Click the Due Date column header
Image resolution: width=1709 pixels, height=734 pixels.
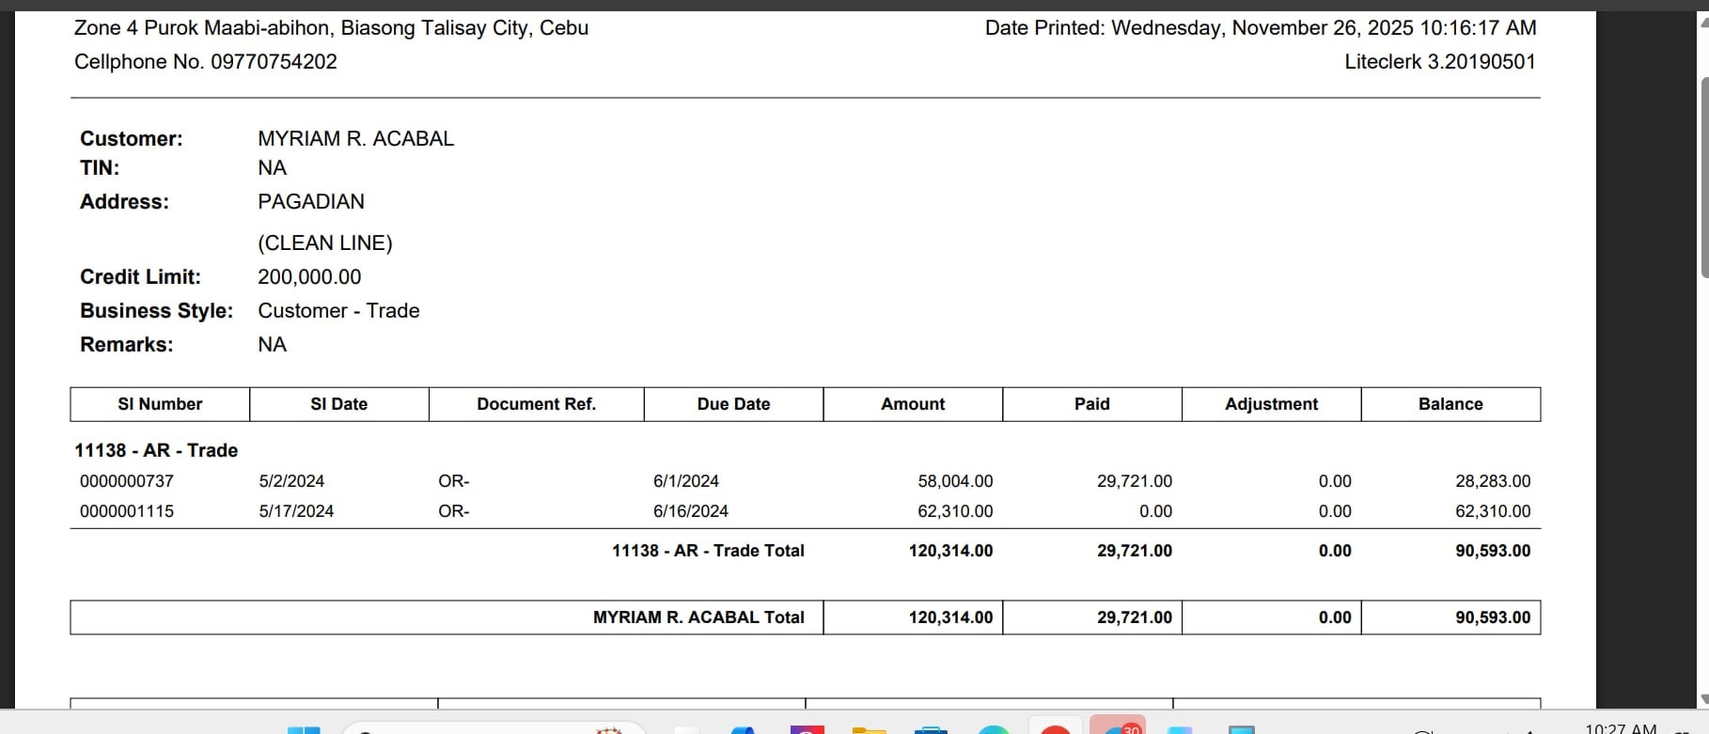coord(733,404)
